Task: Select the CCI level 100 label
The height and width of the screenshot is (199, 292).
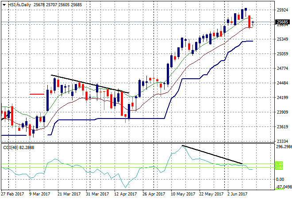Action: (x=279, y=168)
